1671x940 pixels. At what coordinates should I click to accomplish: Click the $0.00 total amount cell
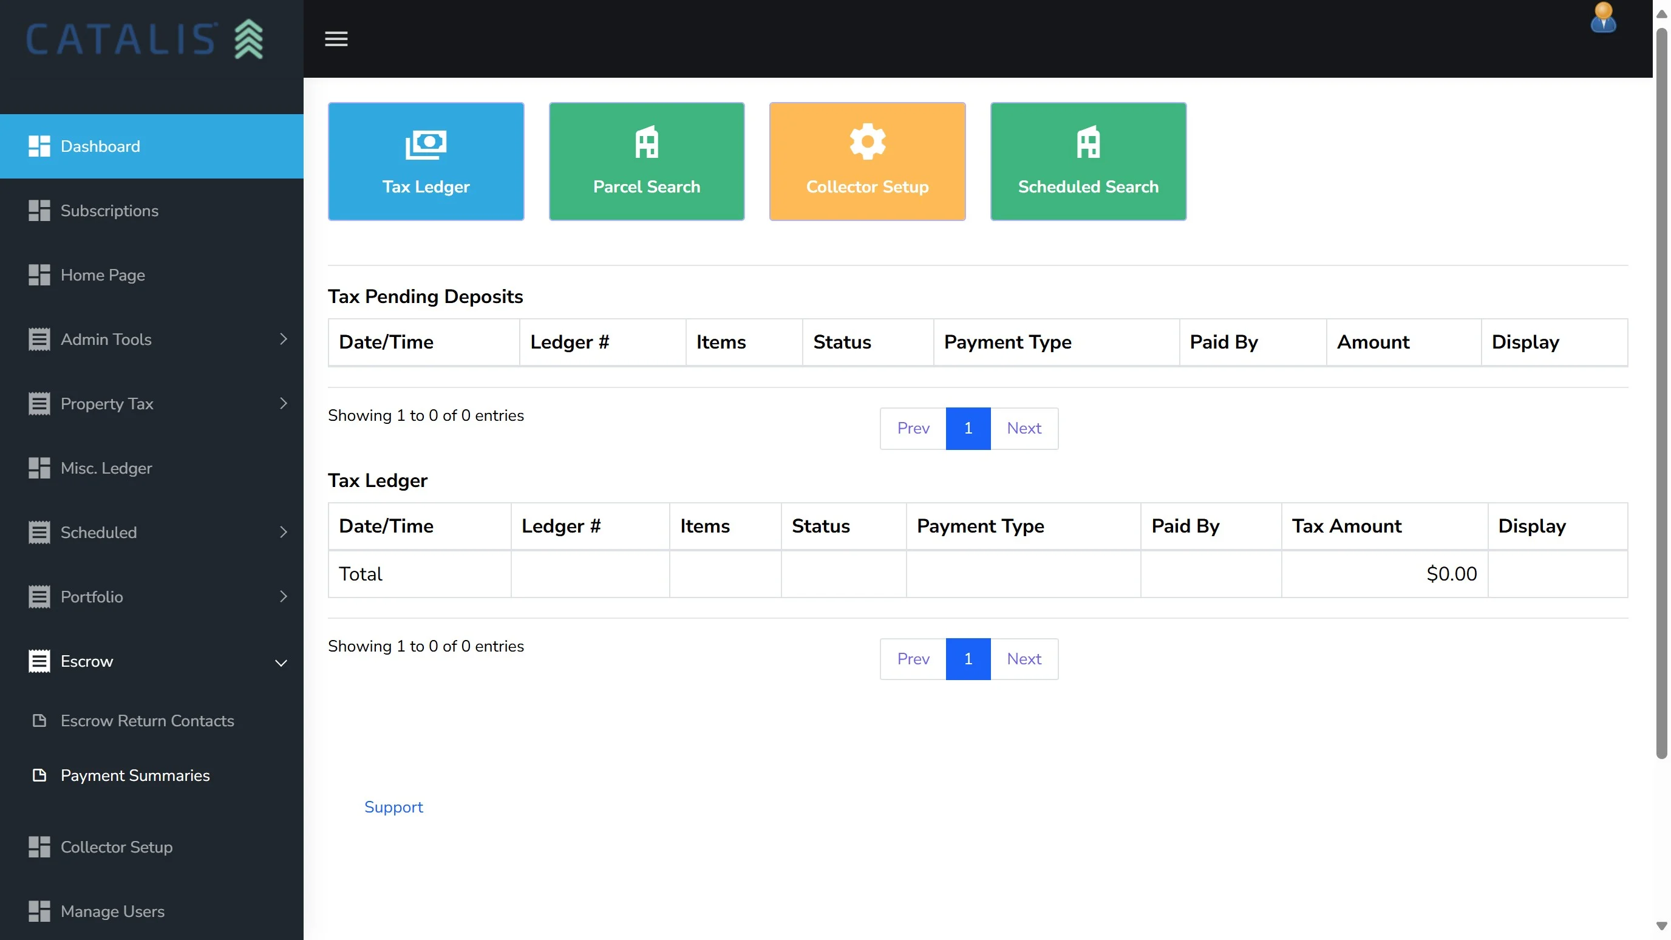pos(1384,573)
